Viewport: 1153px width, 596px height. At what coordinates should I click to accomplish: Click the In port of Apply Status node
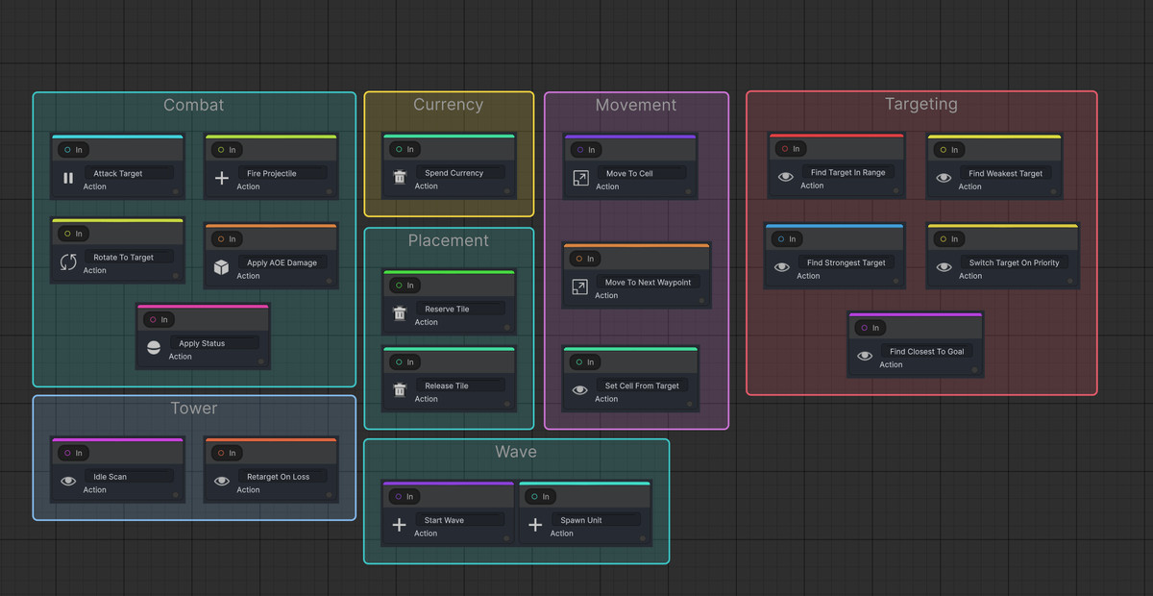pos(158,320)
